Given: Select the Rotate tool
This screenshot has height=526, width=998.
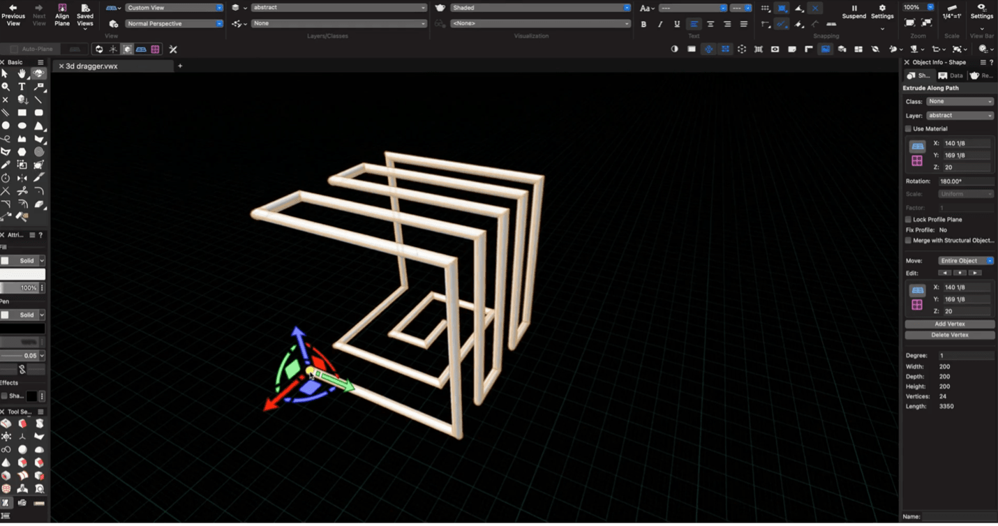Looking at the screenshot, I should (6, 178).
